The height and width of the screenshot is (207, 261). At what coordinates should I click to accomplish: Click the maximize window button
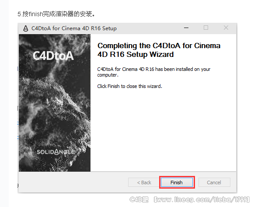(206, 28)
